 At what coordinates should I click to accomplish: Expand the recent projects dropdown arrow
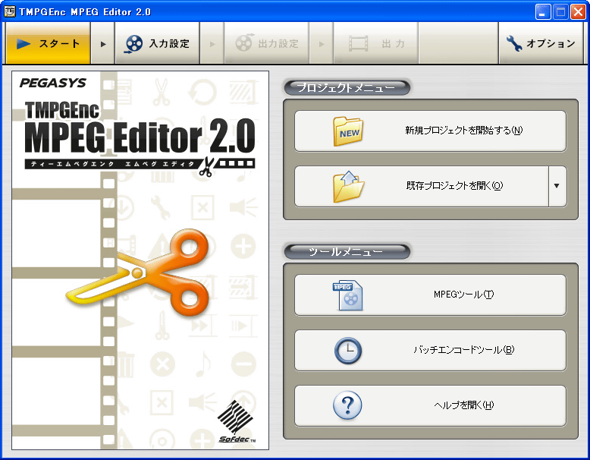pyautogui.click(x=557, y=186)
